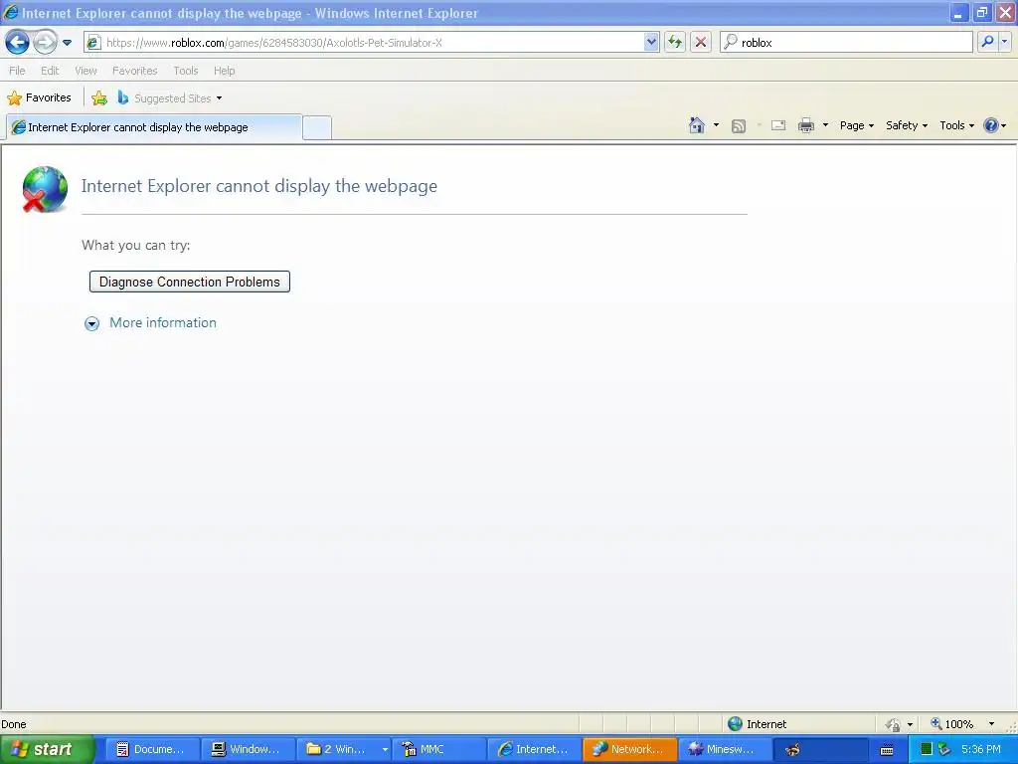Open the View menu

(85, 71)
